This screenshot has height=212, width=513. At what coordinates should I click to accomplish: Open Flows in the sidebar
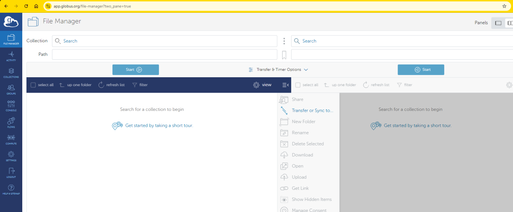pyautogui.click(x=11, y=122)
